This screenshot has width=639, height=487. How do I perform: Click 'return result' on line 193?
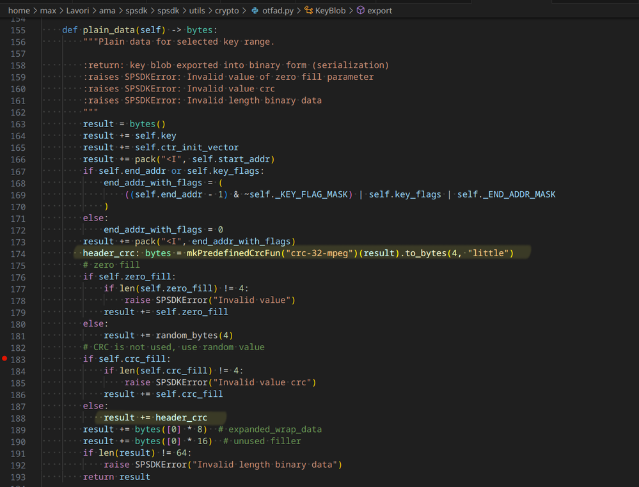pyautogui.click(x=116, y=477)
